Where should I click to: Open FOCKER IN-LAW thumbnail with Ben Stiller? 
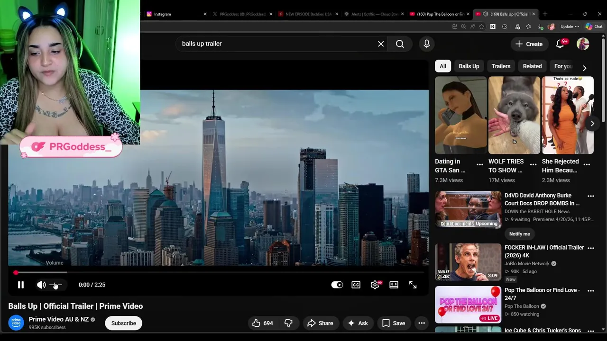468,262
